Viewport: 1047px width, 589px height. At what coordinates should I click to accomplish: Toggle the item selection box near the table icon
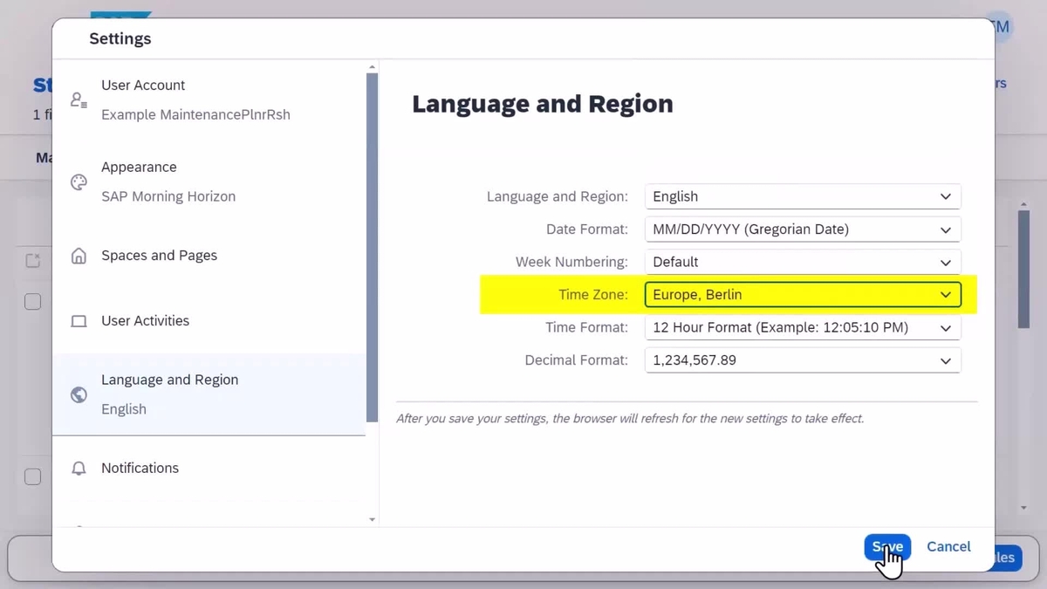32,259
